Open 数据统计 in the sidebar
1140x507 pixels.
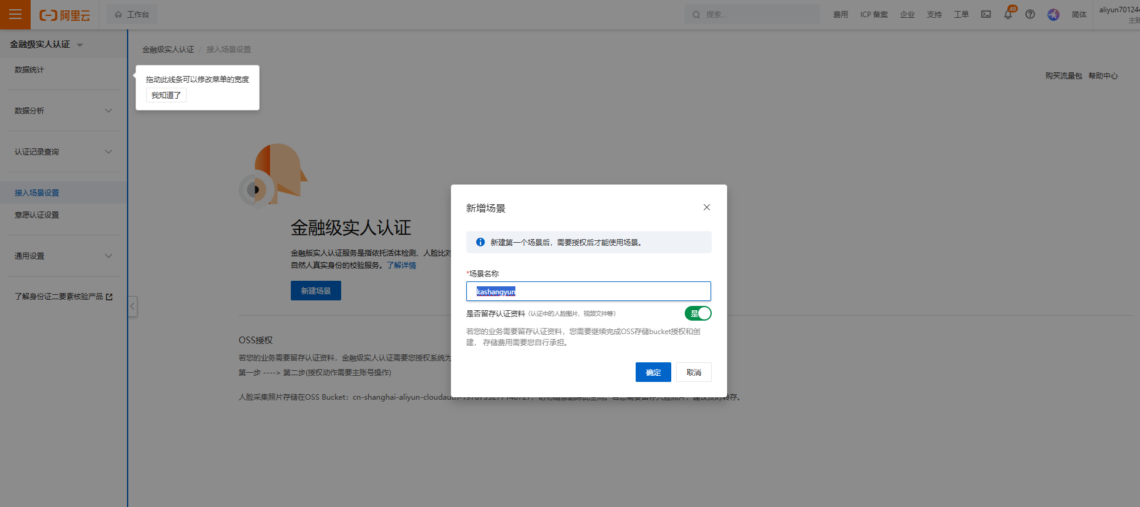point(29,70)
